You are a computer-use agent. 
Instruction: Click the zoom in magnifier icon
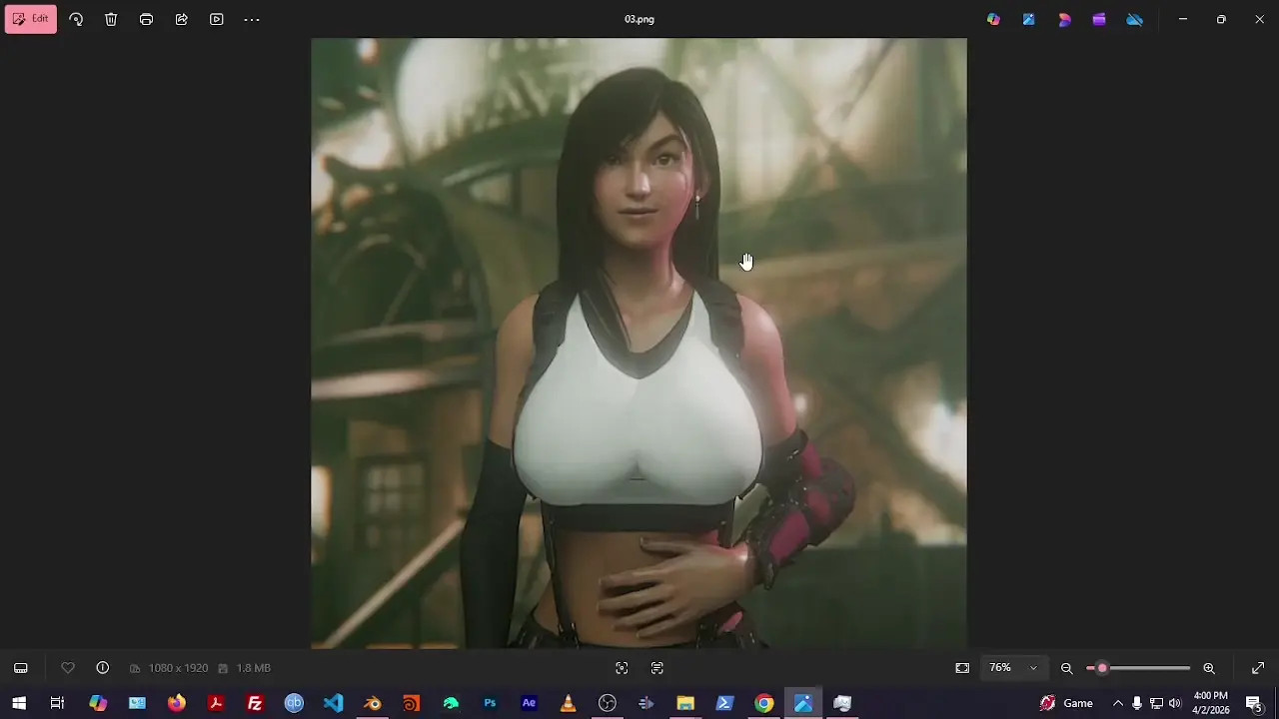(1209, 668)
